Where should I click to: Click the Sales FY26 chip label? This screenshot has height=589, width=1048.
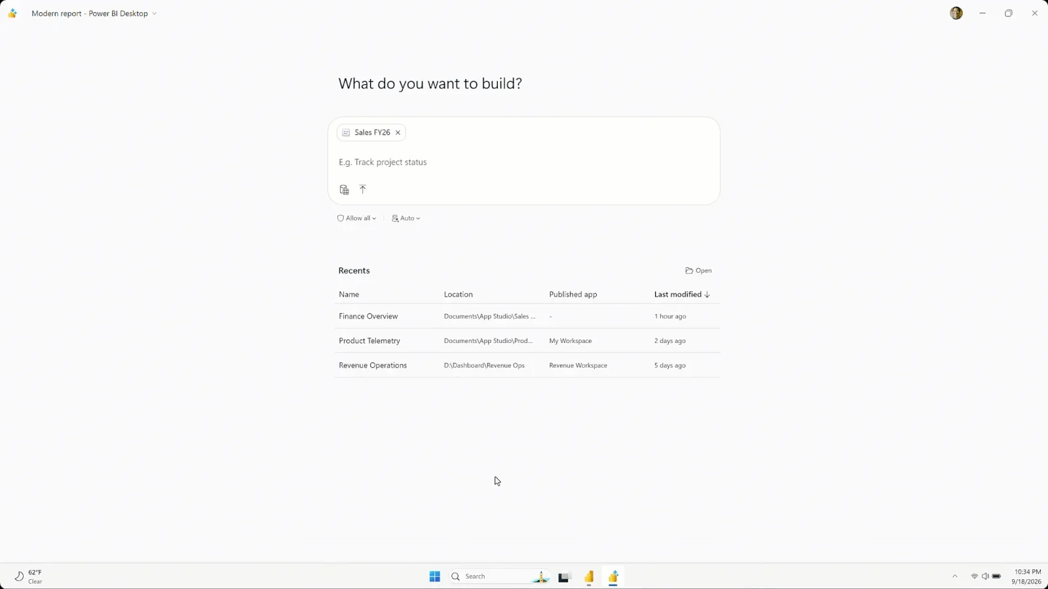pos(372,132)
